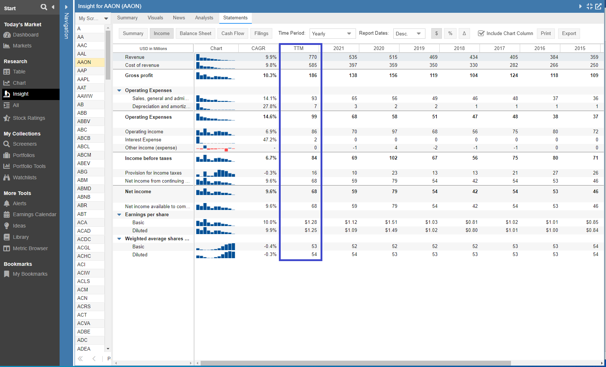Image resolution: width=606 pixels, height=367 pixels.
Task: Open My Bookmarks icon
Action: pyautogui.click(x=7, y=274)
